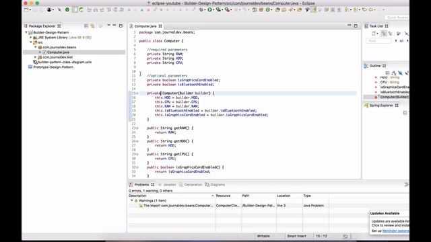Switch to the Problems tab
Viewport: 431px width, 242px height.
click(x=141, y=185)
